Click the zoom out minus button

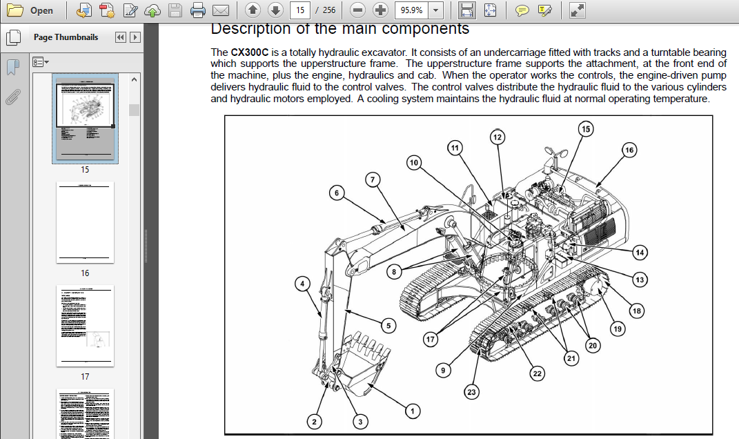coord(357,10)
